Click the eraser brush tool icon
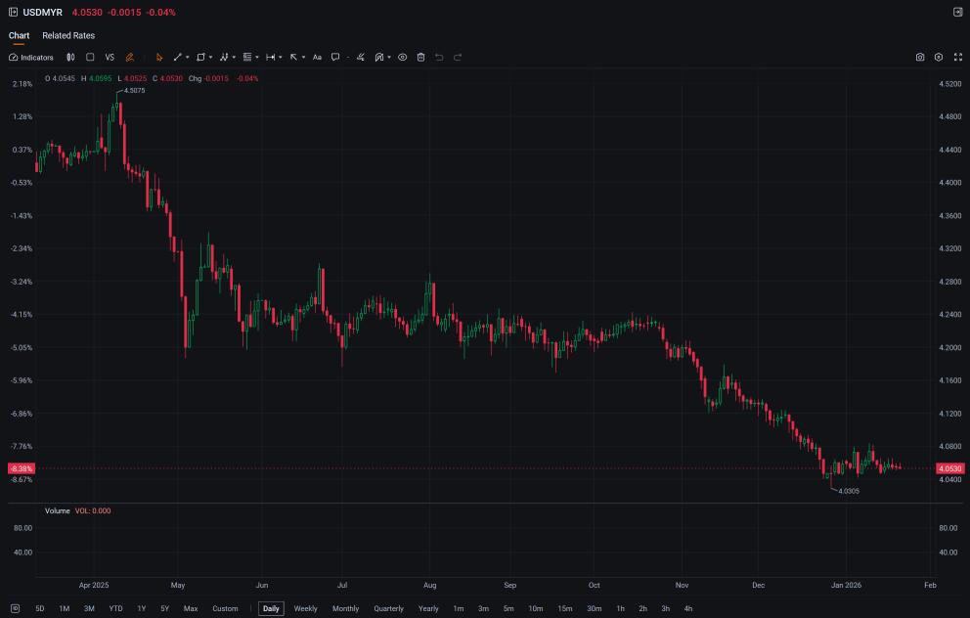Image resolution: width=970 pixels, height=618 pixels. tap(360, 58)
